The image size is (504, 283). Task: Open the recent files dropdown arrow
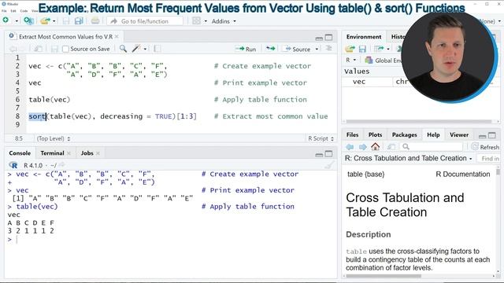coord(54,21)
